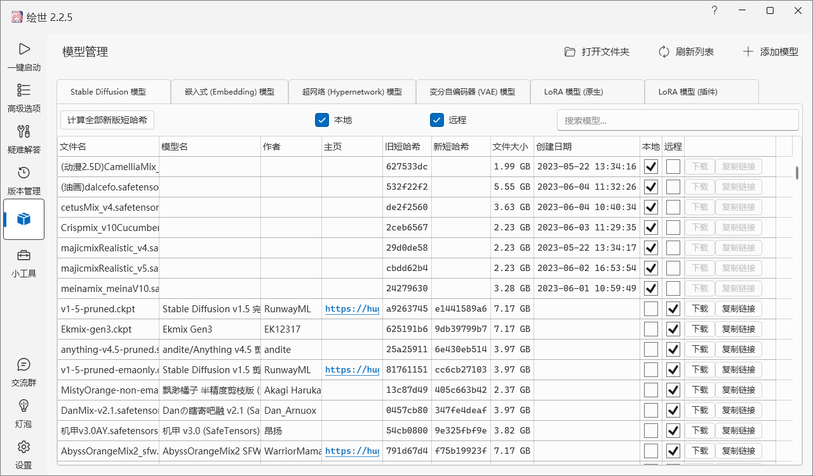The width and height of the screenshot is (813, 476).
Task: Open the models folder via 打开文件夹
Action: click(596, 53)
